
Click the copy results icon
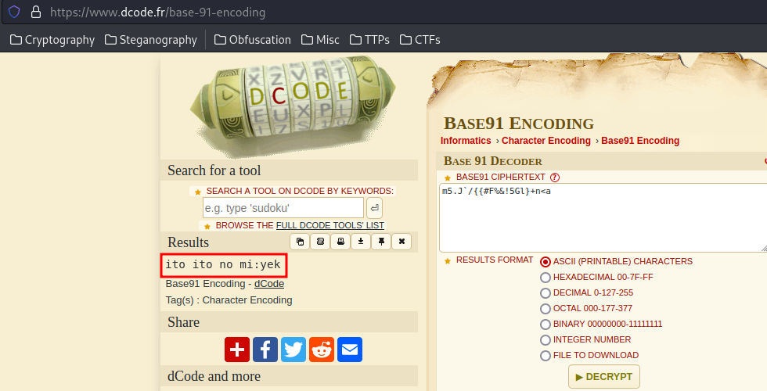pyautogui.click(x=300, y=242)
